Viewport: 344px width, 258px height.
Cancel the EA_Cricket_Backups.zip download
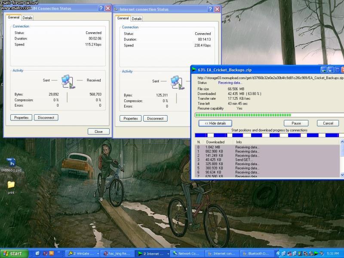[328, 123]
